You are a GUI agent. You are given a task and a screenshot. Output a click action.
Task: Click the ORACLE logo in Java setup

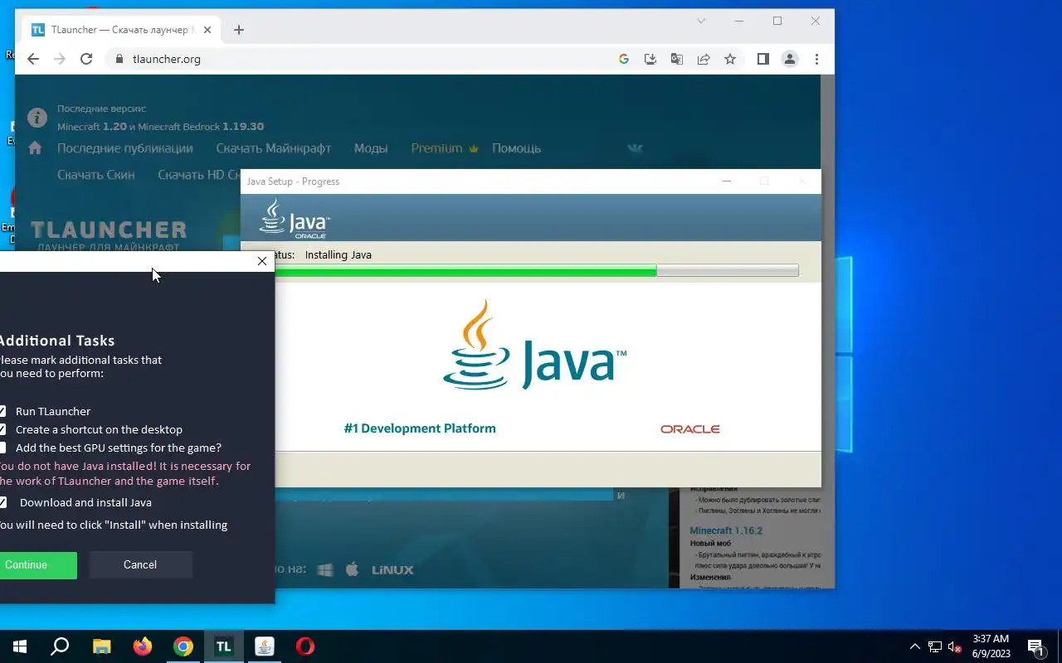(690, 429)
